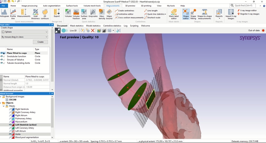This screenshot has height=143, width=266.
Task: Click the Pulmonary Artery color swatch
Action: tap(13, 119)
